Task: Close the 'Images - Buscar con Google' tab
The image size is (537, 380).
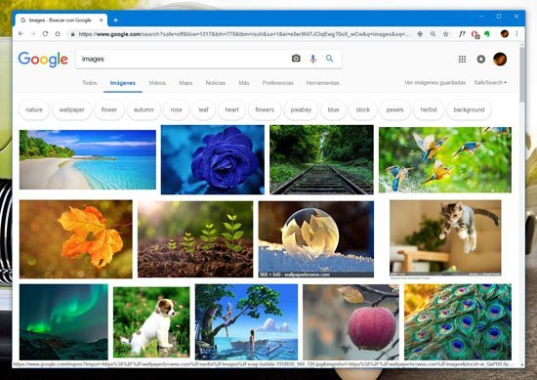Action: click(101, 21)
